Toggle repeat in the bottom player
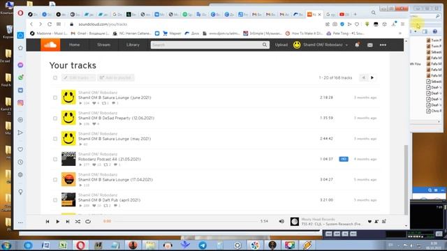447x251 pixels. [x=88, y=222]
